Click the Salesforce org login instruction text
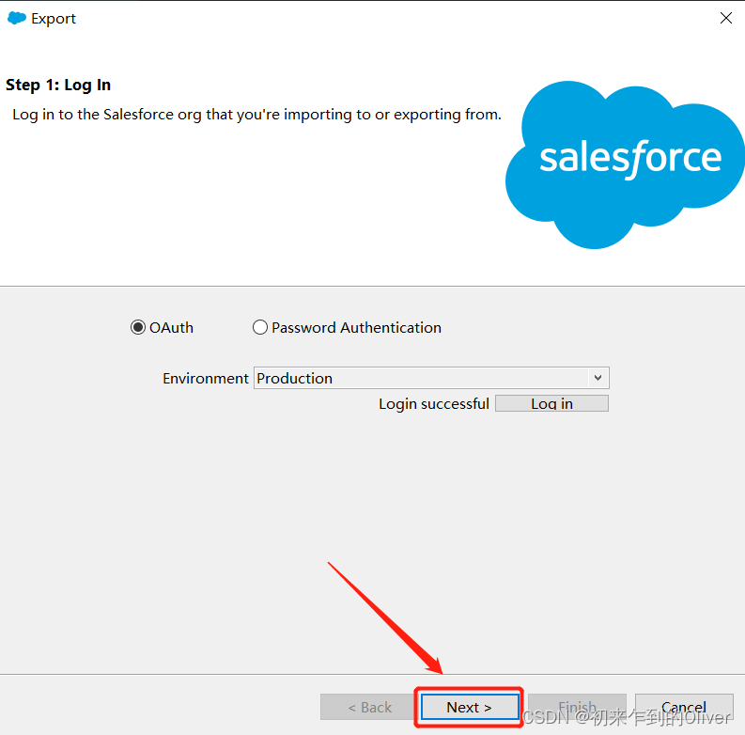This screenshot has height=735, width=745. [256, 115]
